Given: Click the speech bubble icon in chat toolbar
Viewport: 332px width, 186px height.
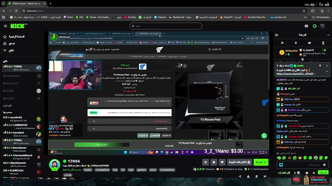Looking at the screenshot, I should click(309, 43).
